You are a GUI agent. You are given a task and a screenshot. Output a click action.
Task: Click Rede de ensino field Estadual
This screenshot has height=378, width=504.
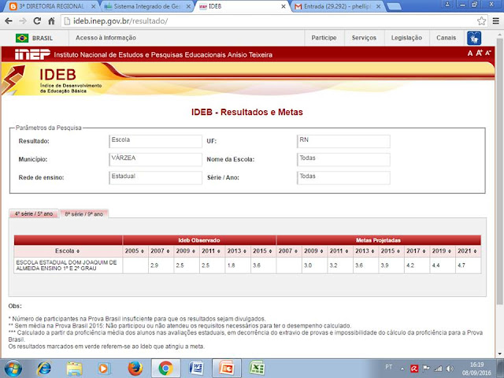(156, 178)
